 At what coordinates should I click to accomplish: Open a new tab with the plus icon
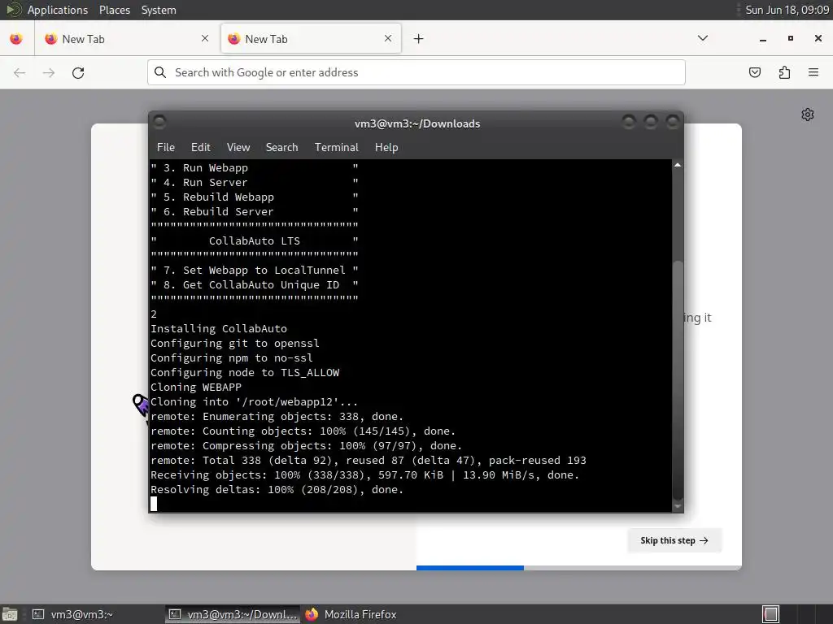[419, 39]
